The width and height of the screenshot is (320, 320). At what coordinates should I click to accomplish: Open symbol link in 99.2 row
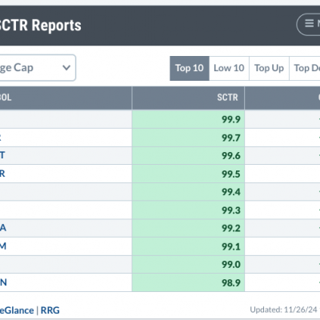click(3, 228)
